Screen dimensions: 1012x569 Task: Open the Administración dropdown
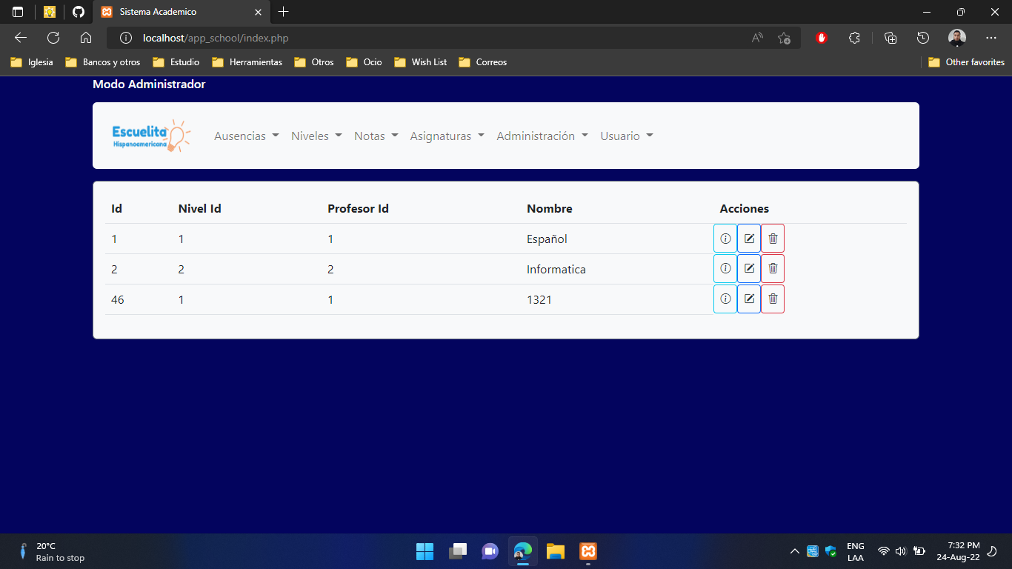[542, 136]
